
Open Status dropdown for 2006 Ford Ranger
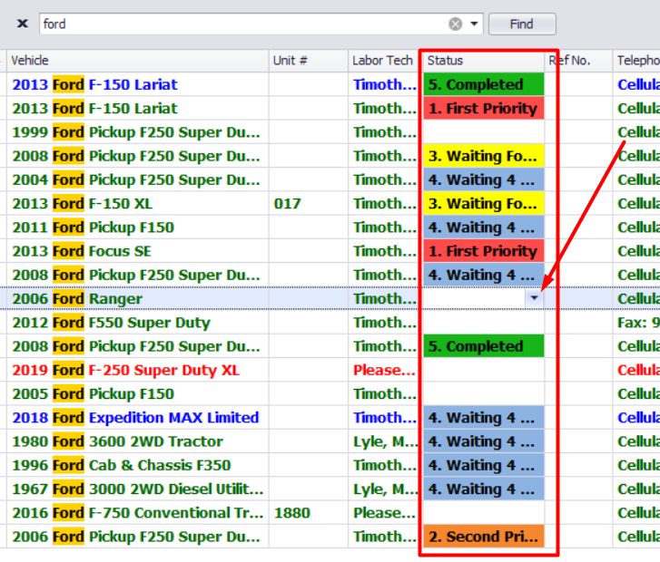click(534, 298)
